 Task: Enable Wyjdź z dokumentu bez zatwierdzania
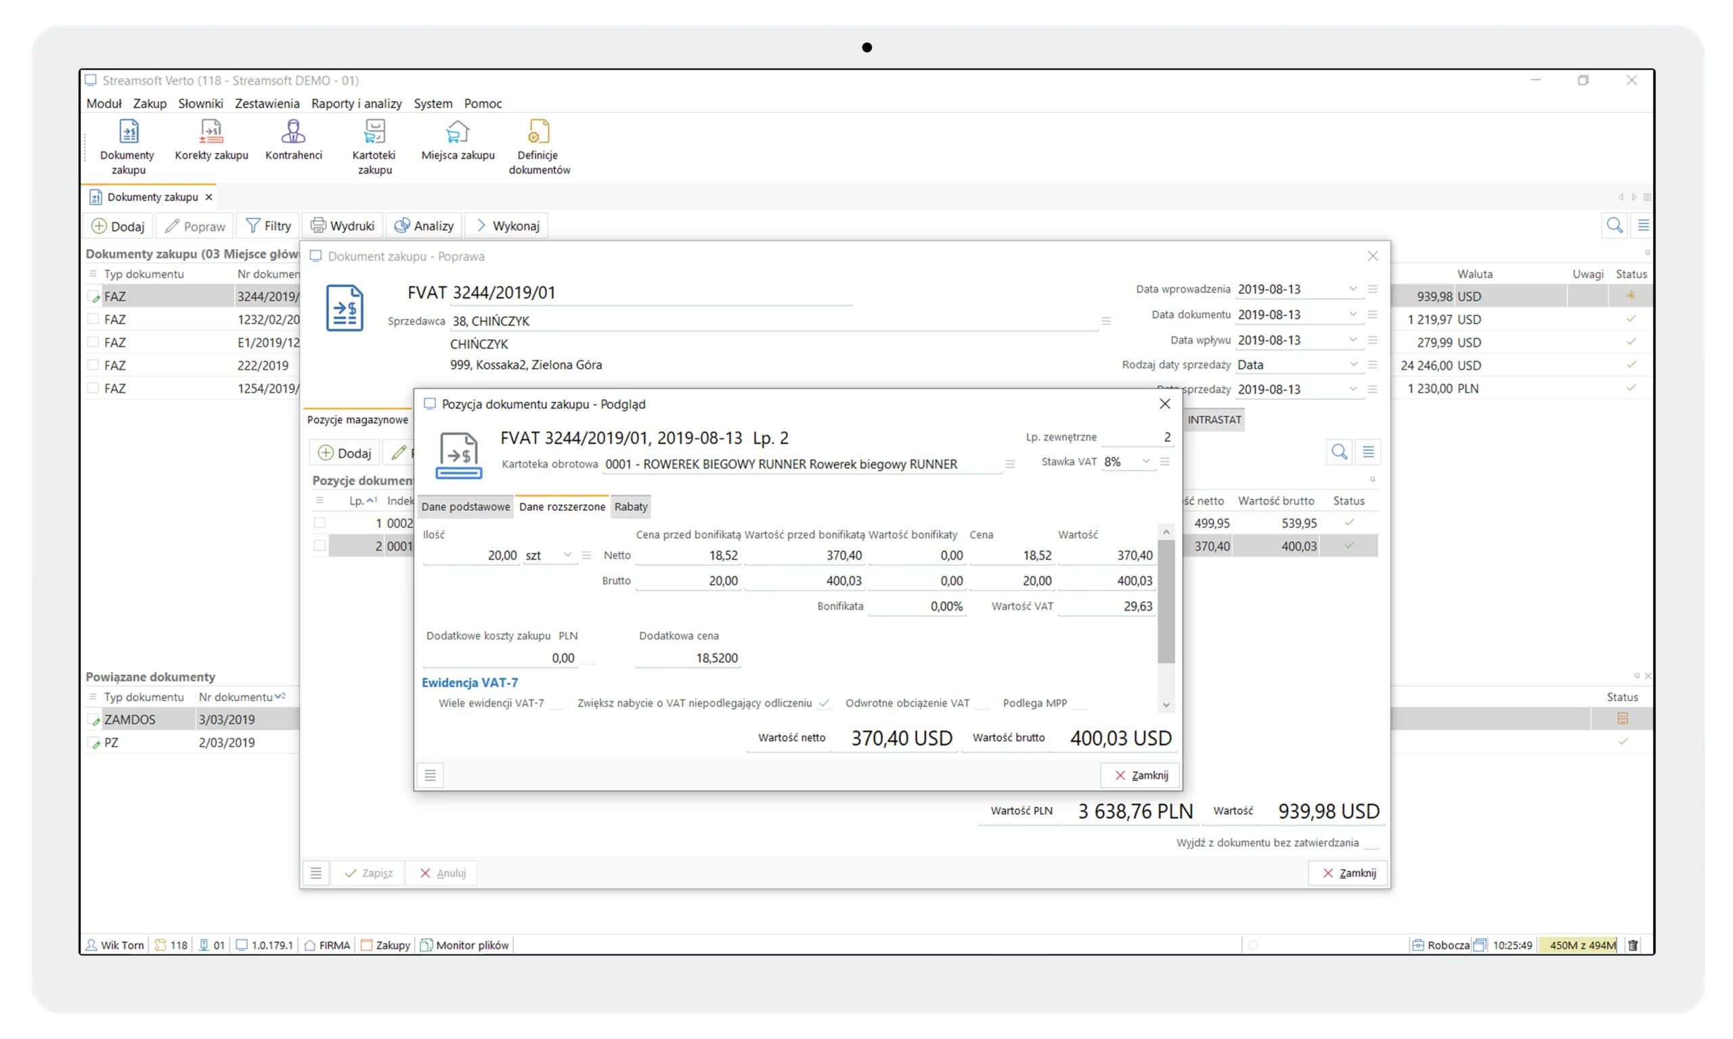[x=1371, y=843]
